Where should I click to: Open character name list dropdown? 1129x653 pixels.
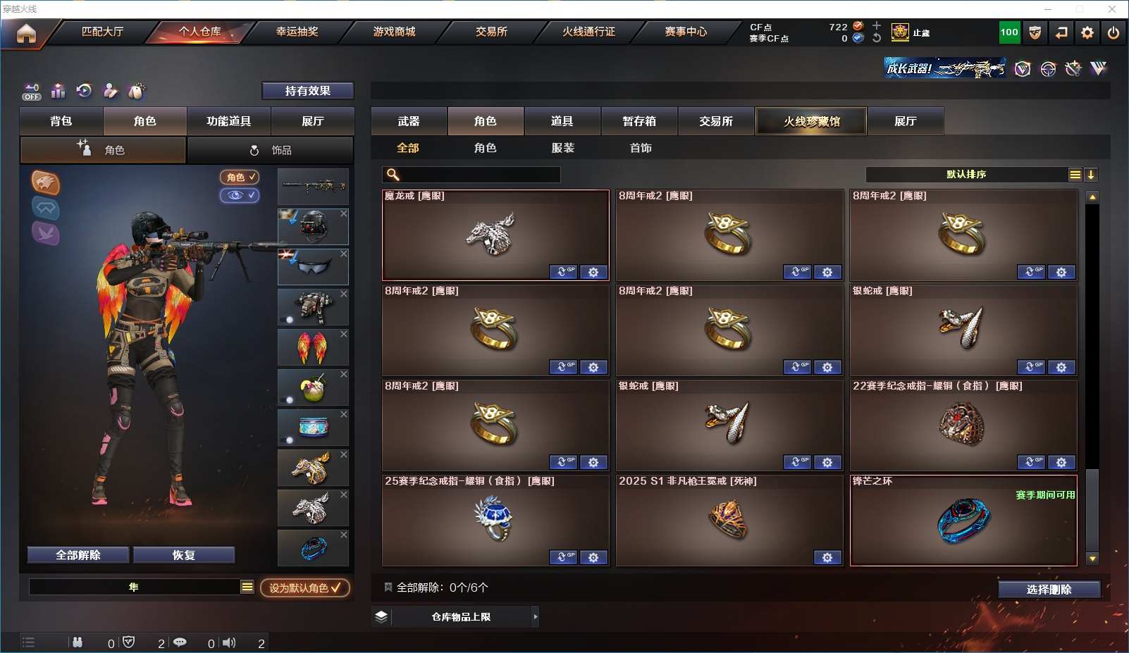pyautogui.click(x=247, y=587)
